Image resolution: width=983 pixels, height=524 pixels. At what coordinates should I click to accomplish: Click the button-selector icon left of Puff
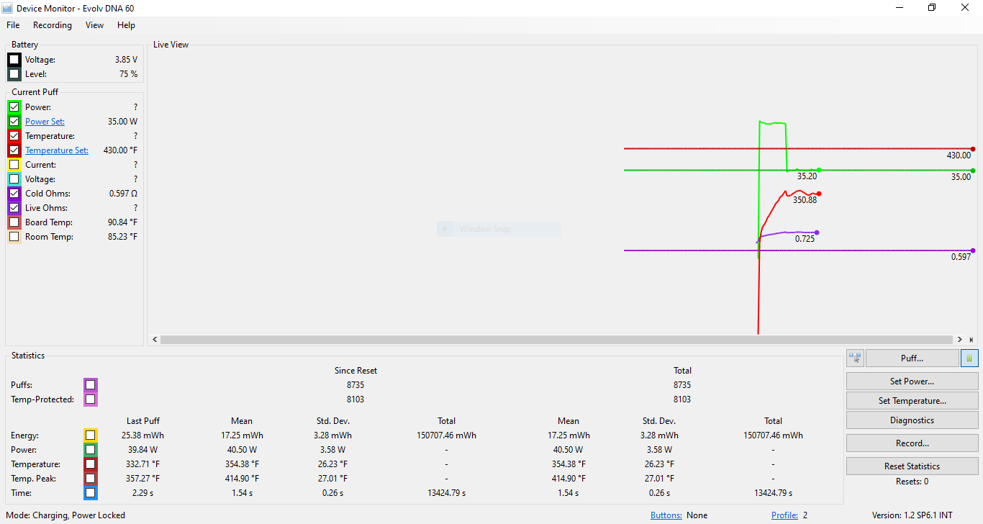tap(855, 358)
